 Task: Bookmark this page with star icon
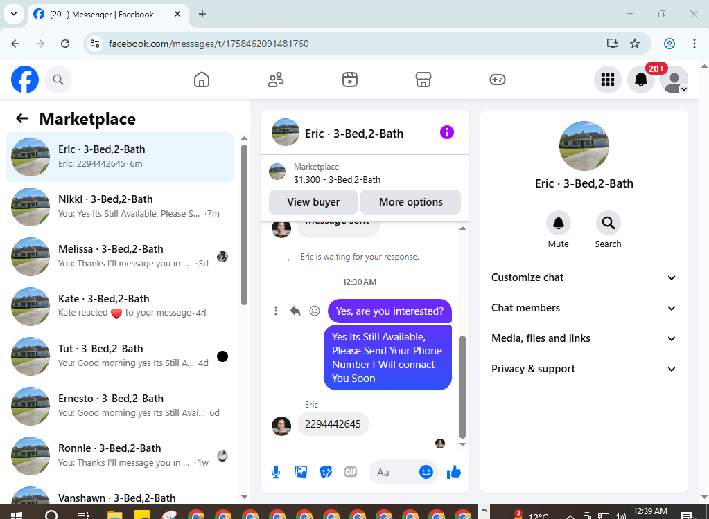pyautogui.click(x=635, y=44)
